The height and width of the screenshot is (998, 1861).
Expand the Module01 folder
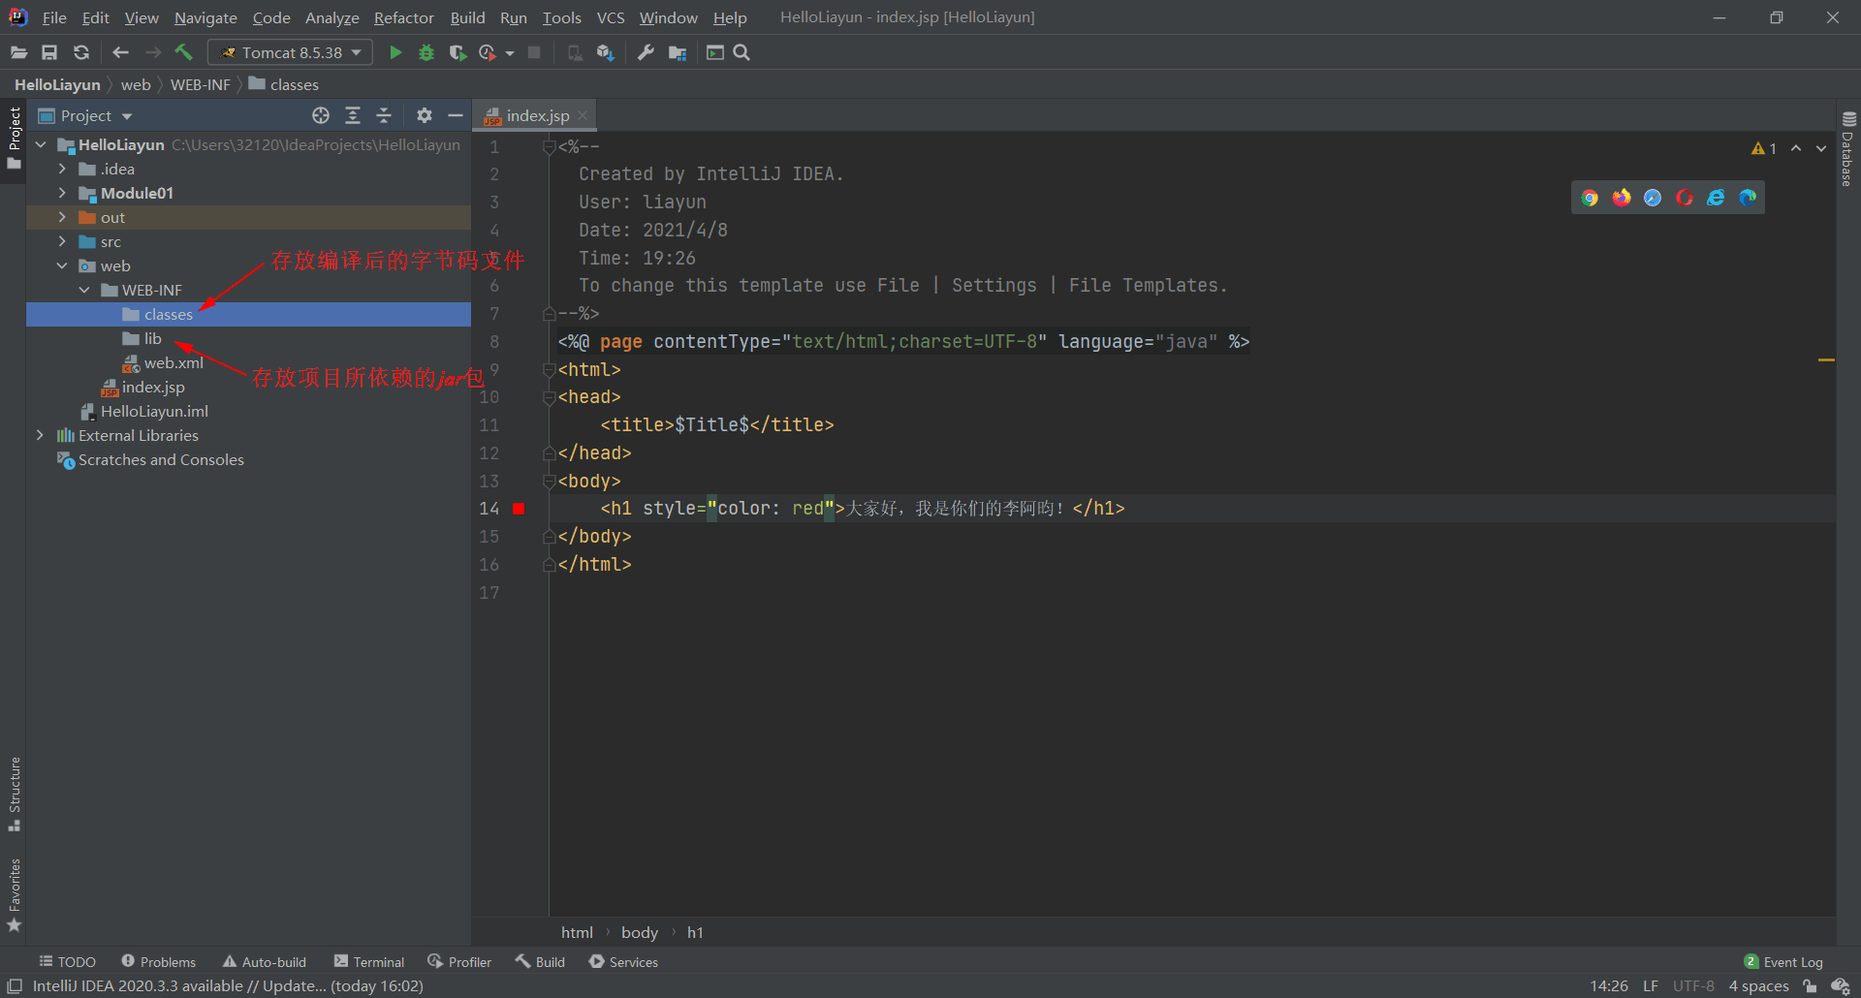click(x=62, y=193)
